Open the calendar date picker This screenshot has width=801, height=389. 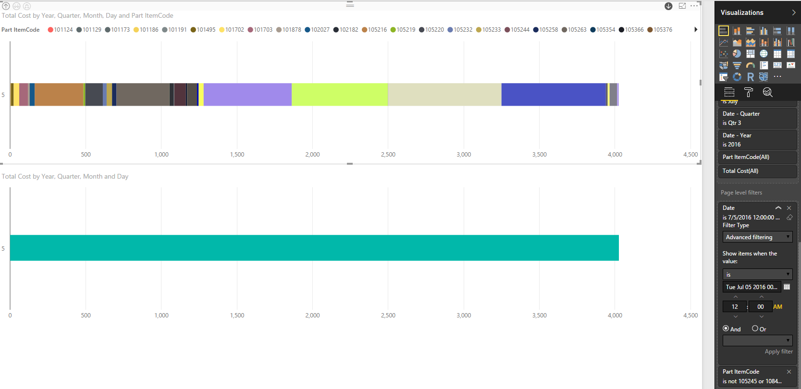click(787, 287)
